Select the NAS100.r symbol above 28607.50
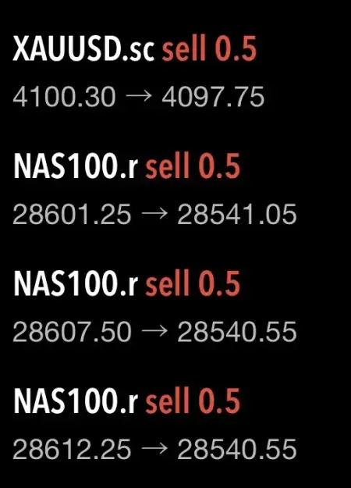This screenshot has width=351, height=488. coord(76,283)
